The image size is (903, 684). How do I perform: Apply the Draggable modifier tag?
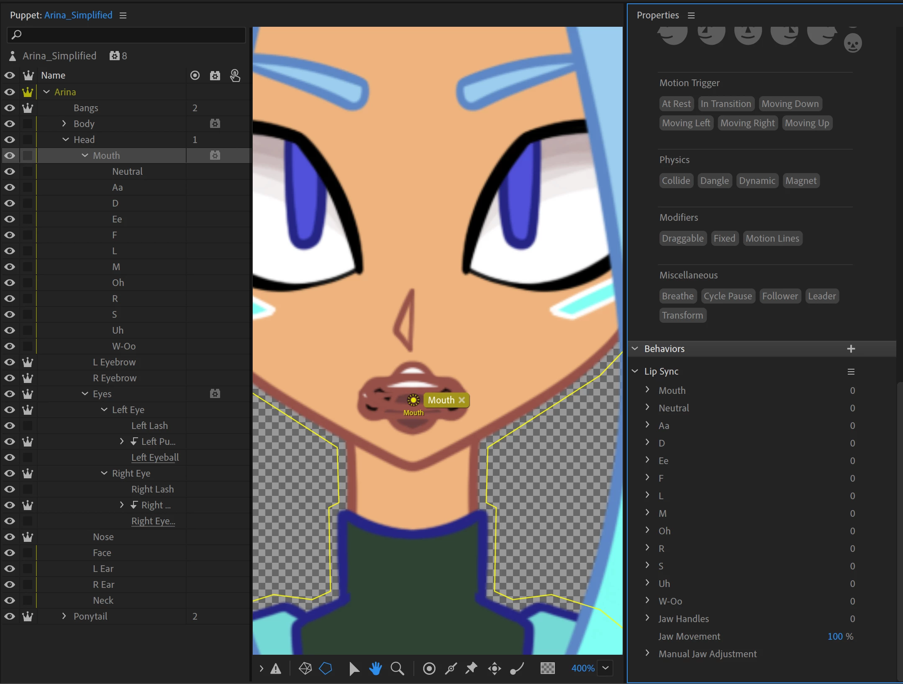682,238
